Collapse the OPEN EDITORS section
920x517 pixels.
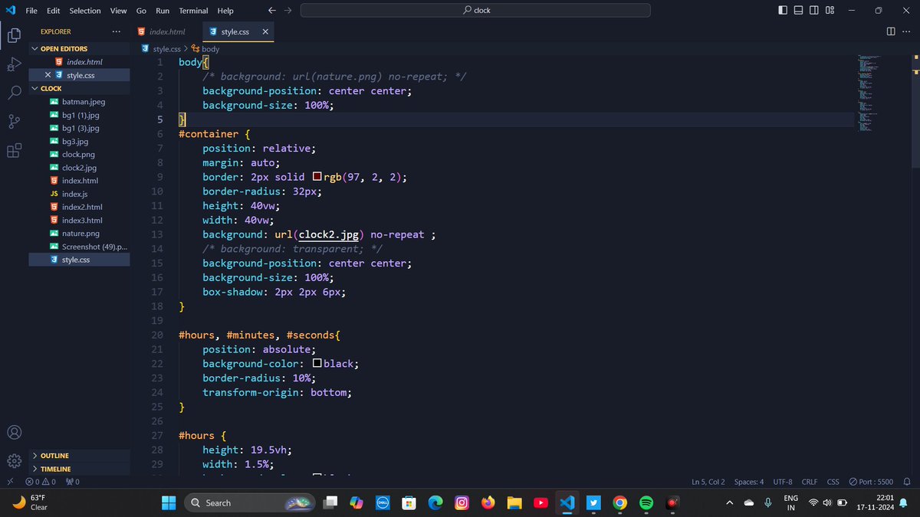click(x=78, y=48)
